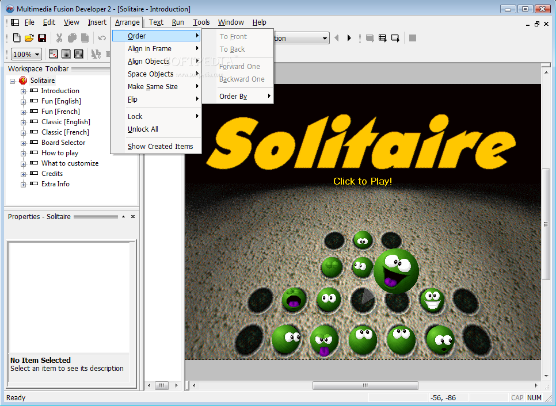Click the frame editor vertical scrollbar thumb
This screenshot has height=406, width=556.
tap(546, 224)
